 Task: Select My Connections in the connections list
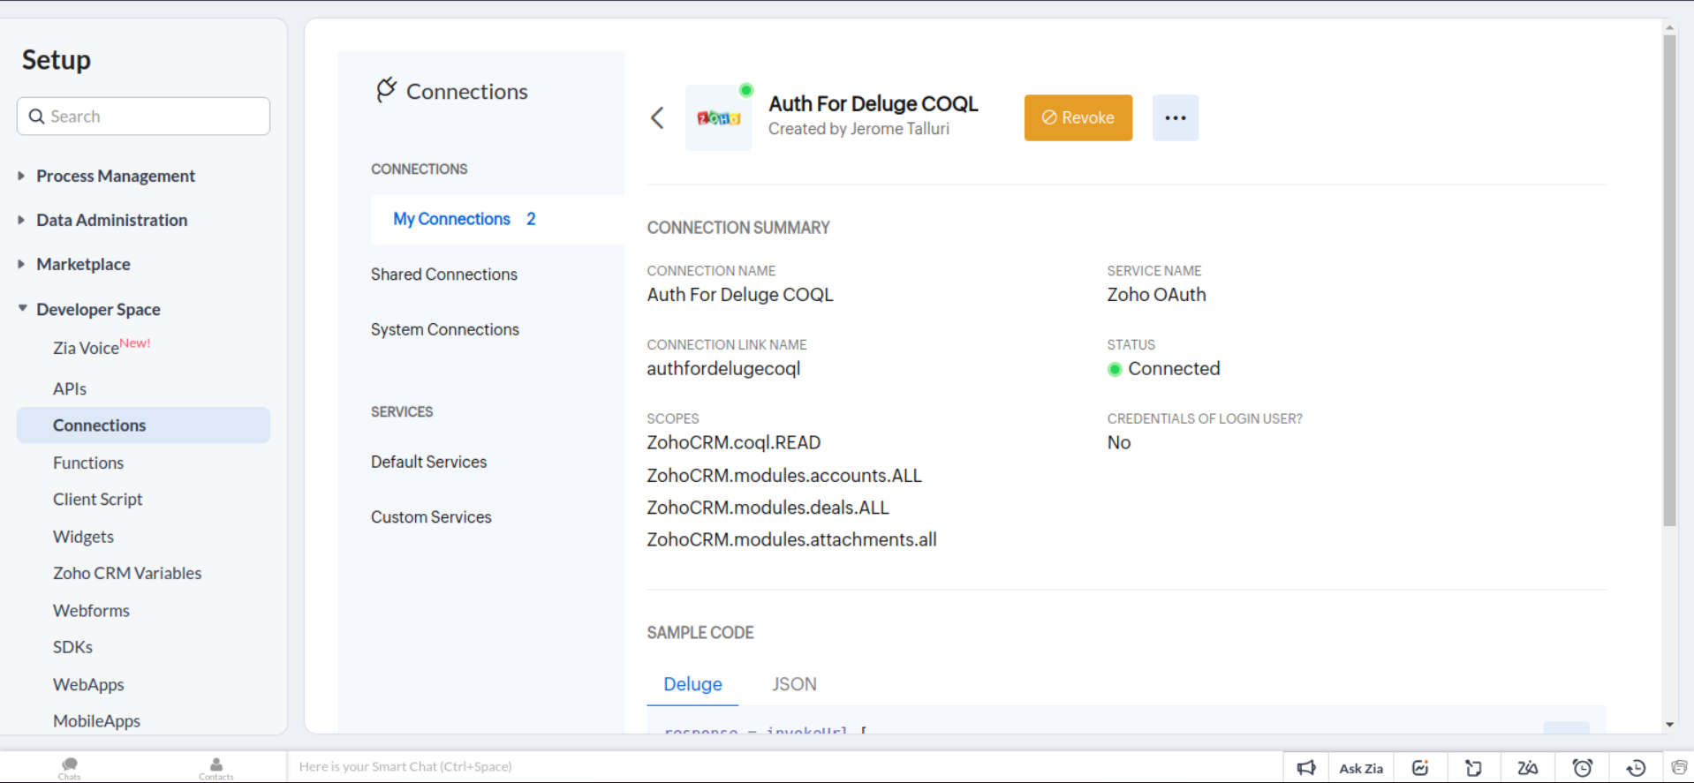497,219
